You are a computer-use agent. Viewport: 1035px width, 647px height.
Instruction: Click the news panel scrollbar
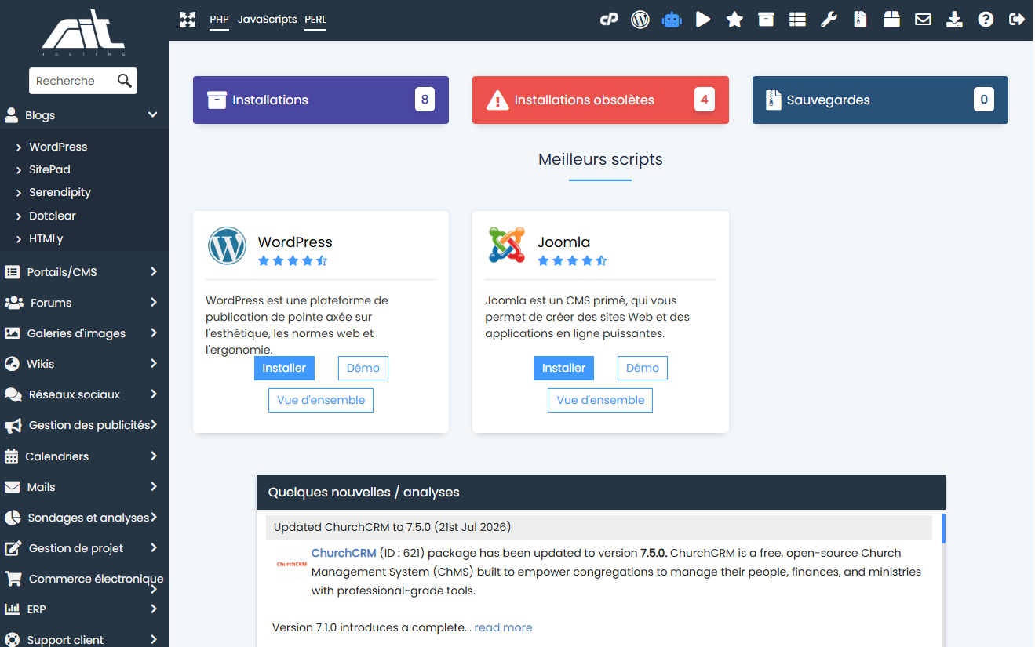click(x=943, y=528)
